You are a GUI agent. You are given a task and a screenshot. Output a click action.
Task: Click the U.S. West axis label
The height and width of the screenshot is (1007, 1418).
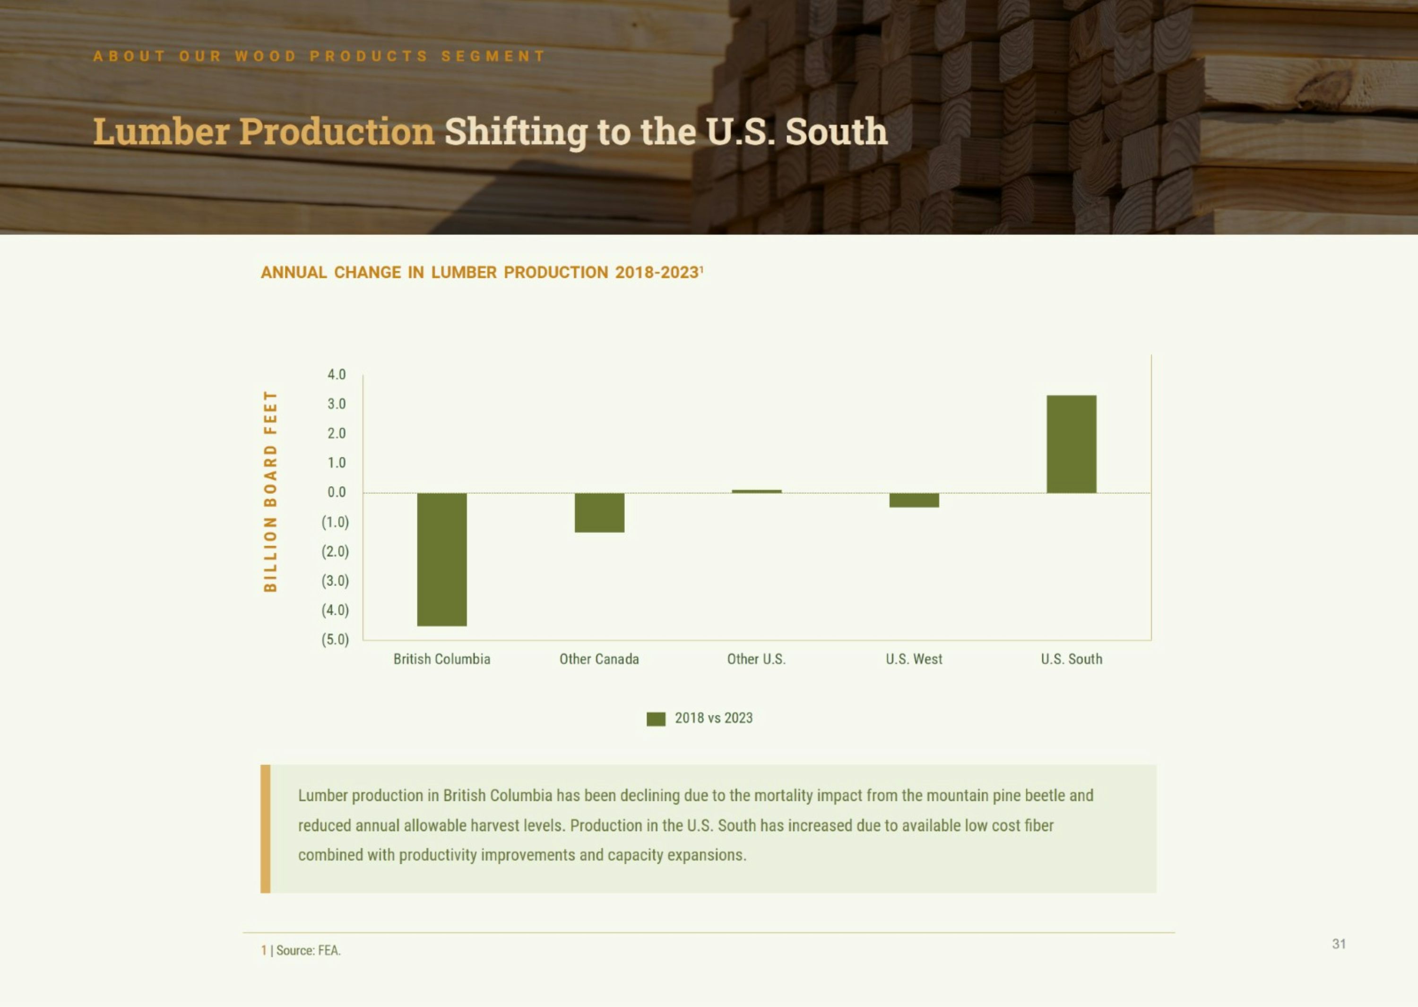914,659
